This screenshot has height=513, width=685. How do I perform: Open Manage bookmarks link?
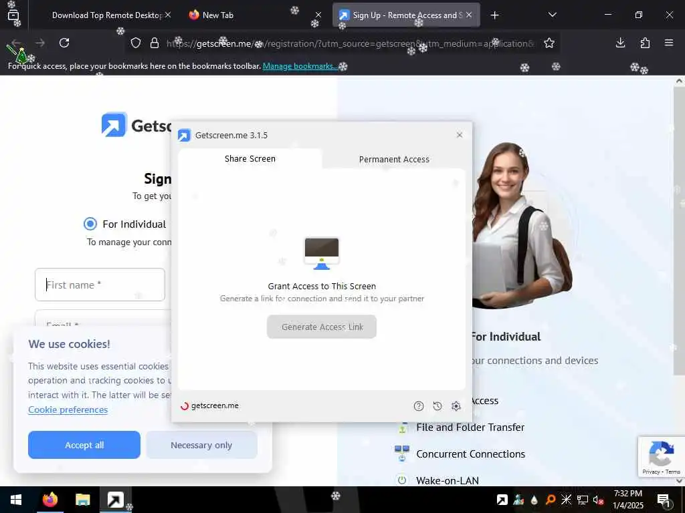(300, 66)
